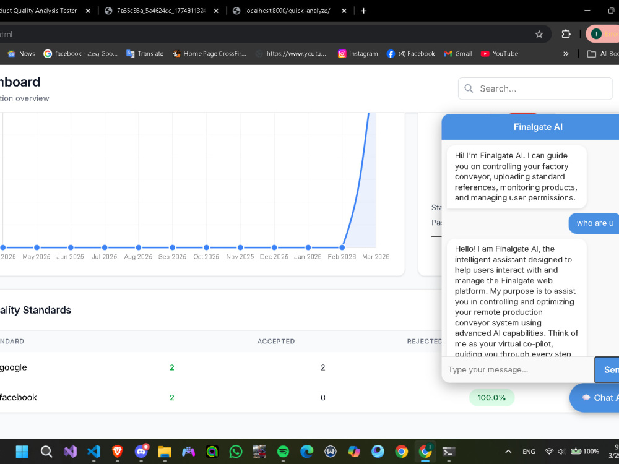Click the magnifier icon in Search box
The height and width of the screenshot is (464, 619).
point(469,88)
